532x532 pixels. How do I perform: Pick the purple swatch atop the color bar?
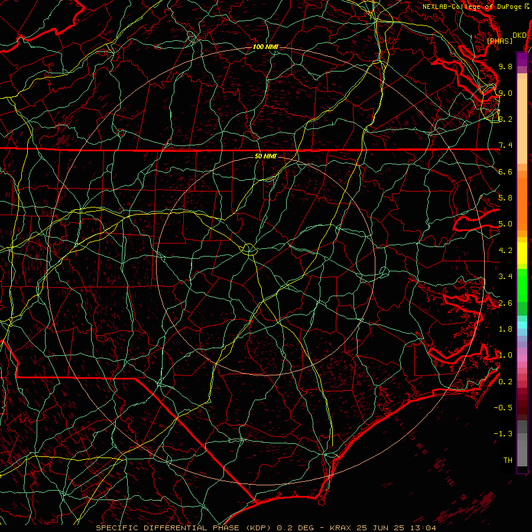(x=522, y=59)
